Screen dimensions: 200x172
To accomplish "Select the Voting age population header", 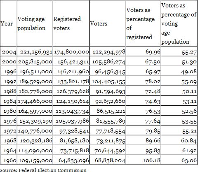I will [x=31, y=23].
